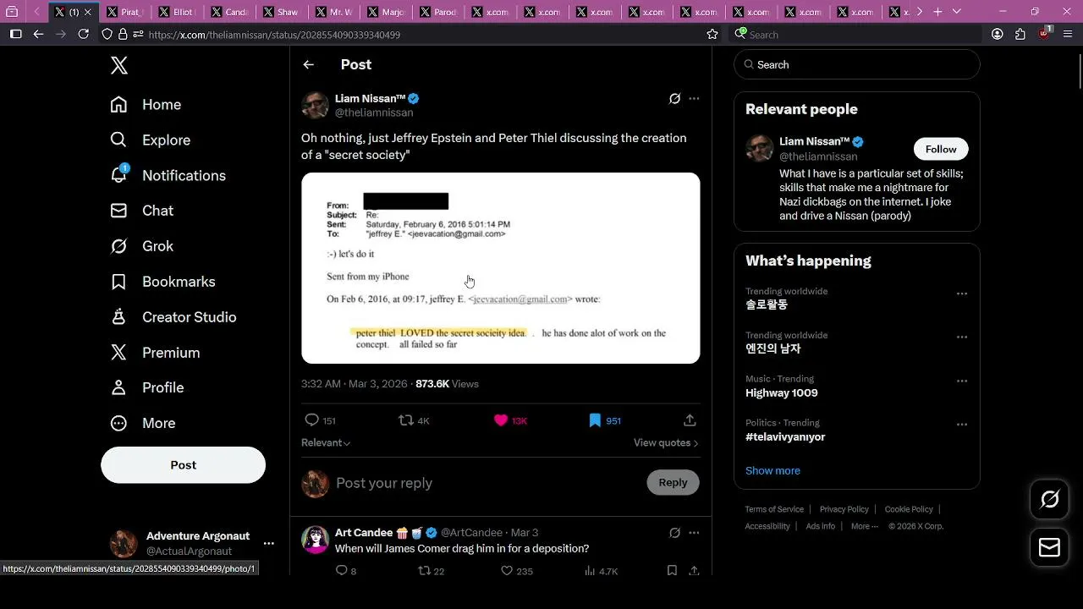Expand the footer More menu
1083x609 pixels.
(x=865, y=526)
